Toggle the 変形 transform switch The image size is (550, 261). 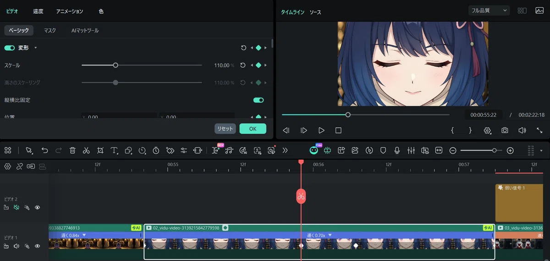click(x=9, y=48)
